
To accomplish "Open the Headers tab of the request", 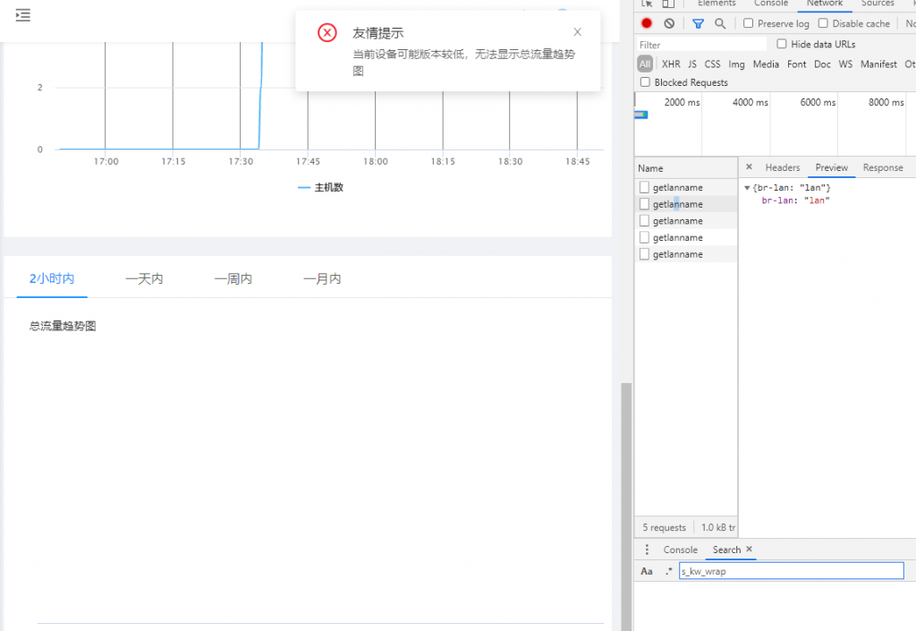I will point(782,167).
